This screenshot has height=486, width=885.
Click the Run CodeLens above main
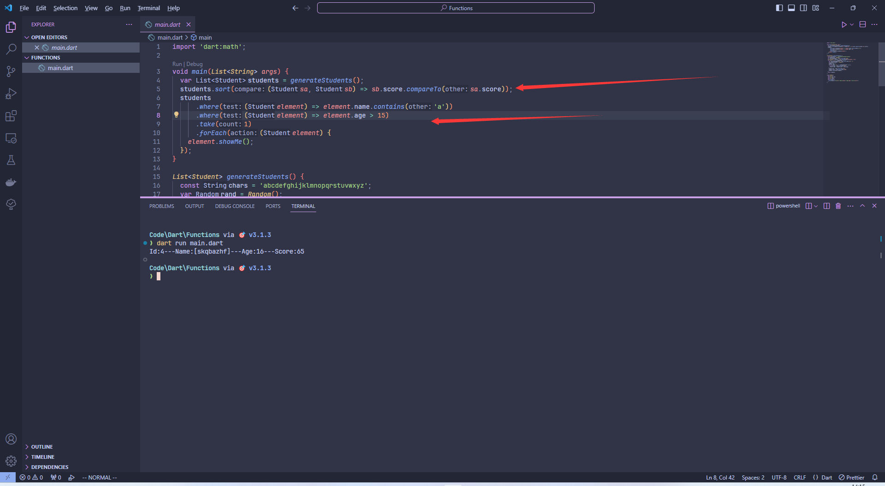coord(177,64)
